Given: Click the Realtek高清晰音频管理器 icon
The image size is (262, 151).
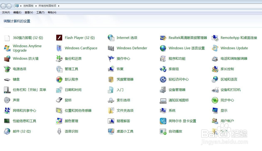Looking at the screenshot, I should (x=163, y=38).
